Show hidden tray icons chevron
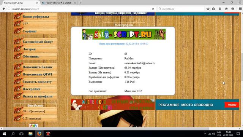 (x=205, y=134)
